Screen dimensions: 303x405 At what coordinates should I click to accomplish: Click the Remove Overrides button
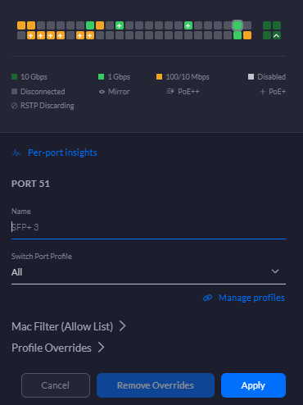[x=156, y=385]
